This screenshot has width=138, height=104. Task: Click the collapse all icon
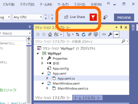click(90, 34)
